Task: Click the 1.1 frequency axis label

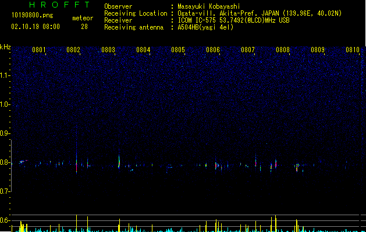Action: coord(5,75)
